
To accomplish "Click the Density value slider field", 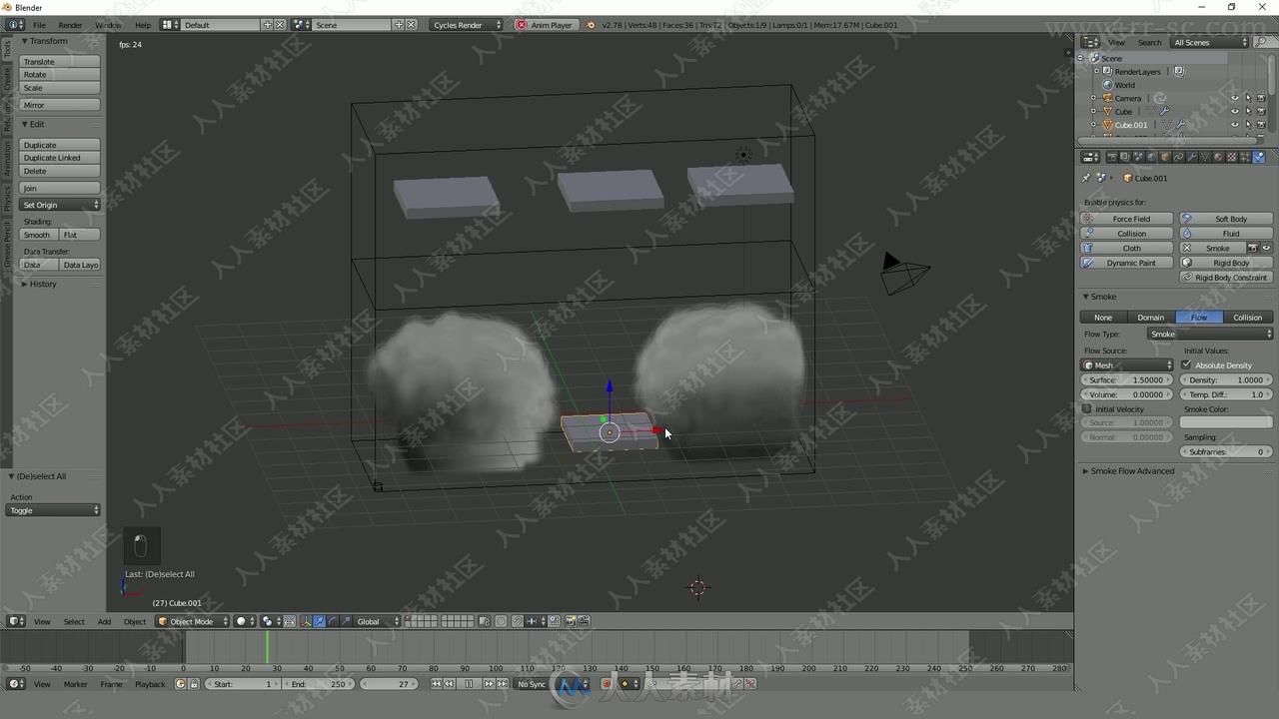I will 1226,379.
